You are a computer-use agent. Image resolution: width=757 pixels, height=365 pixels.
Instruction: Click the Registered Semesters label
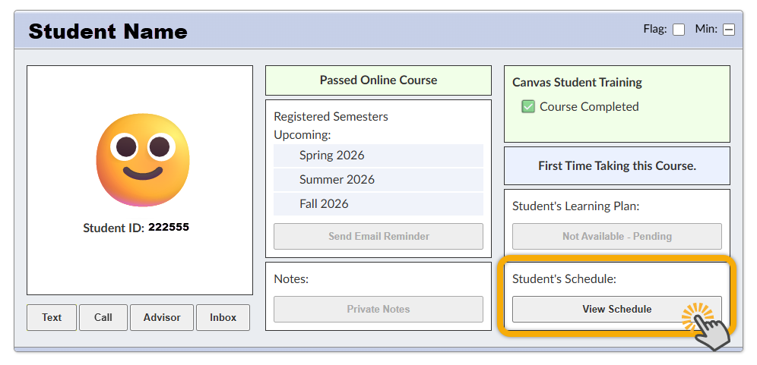pyautogui.click(x=331, y=117)
